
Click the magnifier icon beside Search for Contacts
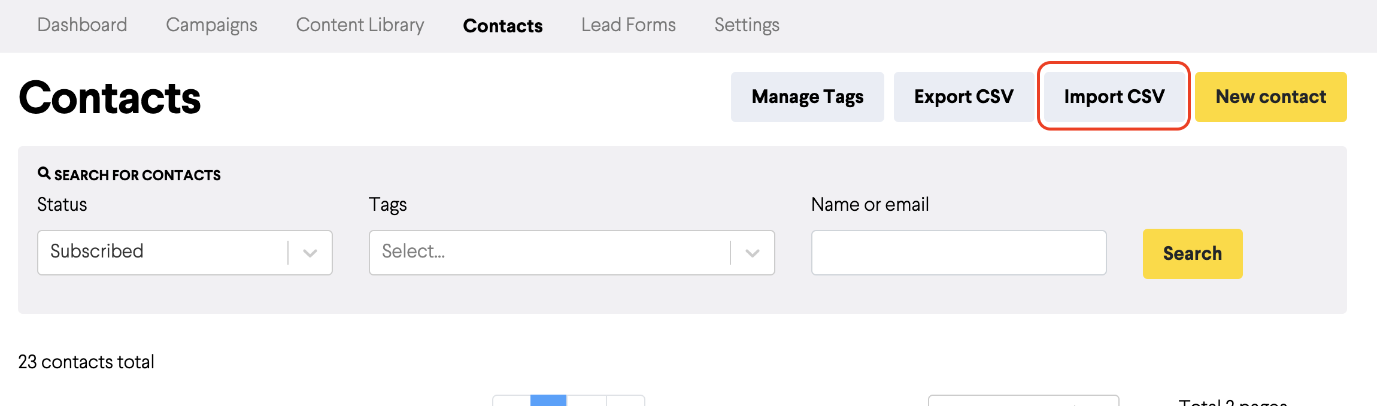44,174
